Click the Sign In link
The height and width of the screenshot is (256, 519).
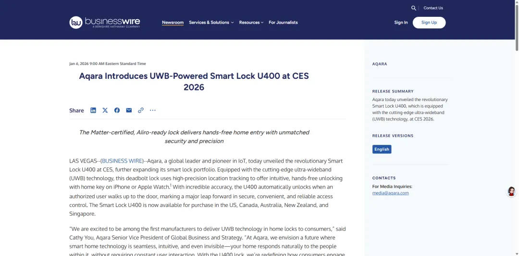click(401, 23)
